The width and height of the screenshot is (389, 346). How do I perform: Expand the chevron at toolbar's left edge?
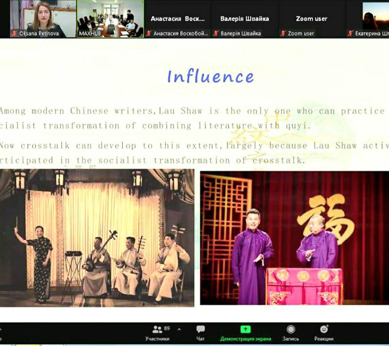coord(1,329)
